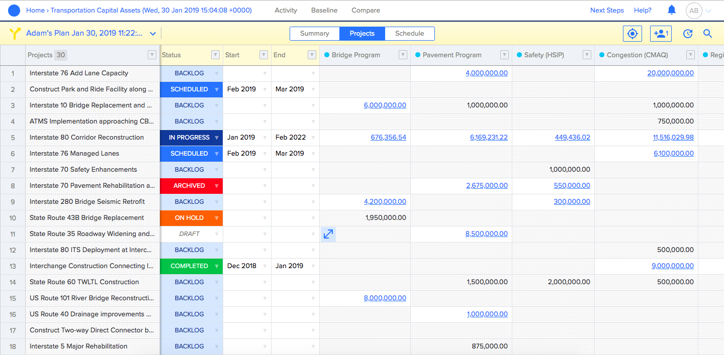Image resolution: width=724 pixels, height=355 pixels.
Task: Click the Next Steps link
Action: tap(607, 10)
